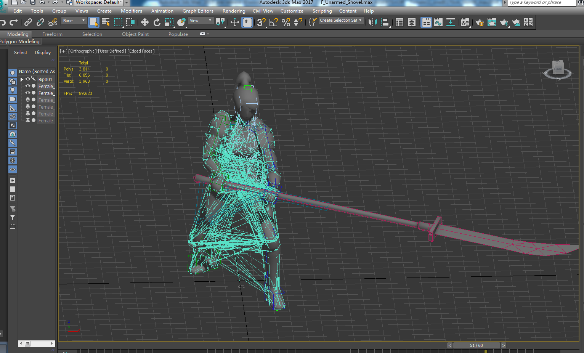Click the Name (Sorted Ascending) column header
The image size is (584, 353).
pyautogui.click(x=37, y=71)
